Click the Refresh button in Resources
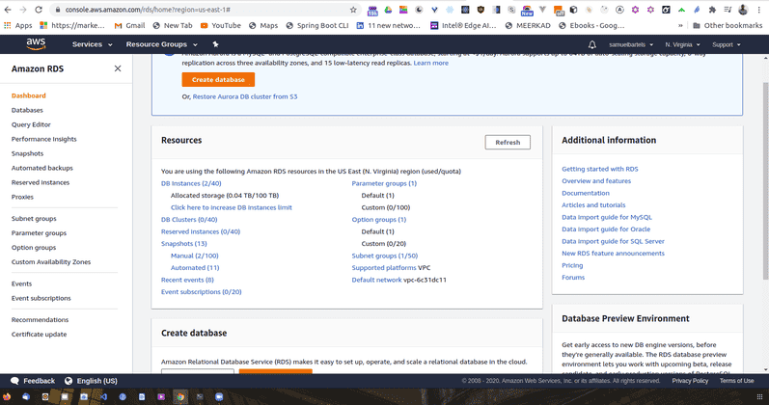 (x=508, y=142)
